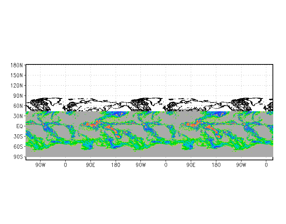Click the 180N latitude axis label
The height and width of the screenshot is (224, 286).
tap(17, 65)
